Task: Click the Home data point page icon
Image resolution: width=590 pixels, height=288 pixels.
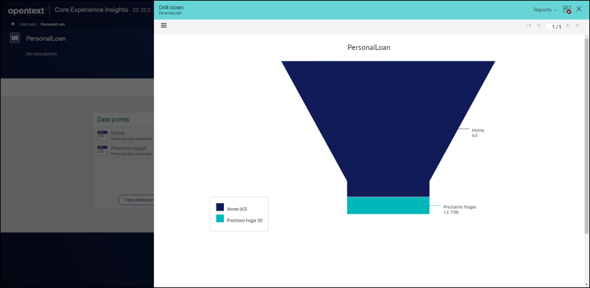Action: point(103,136)
